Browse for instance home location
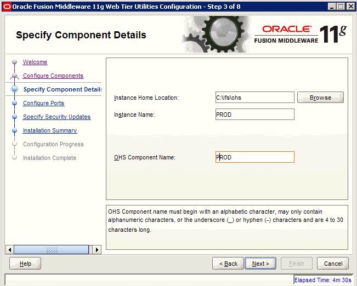 [x=320, y=98]
